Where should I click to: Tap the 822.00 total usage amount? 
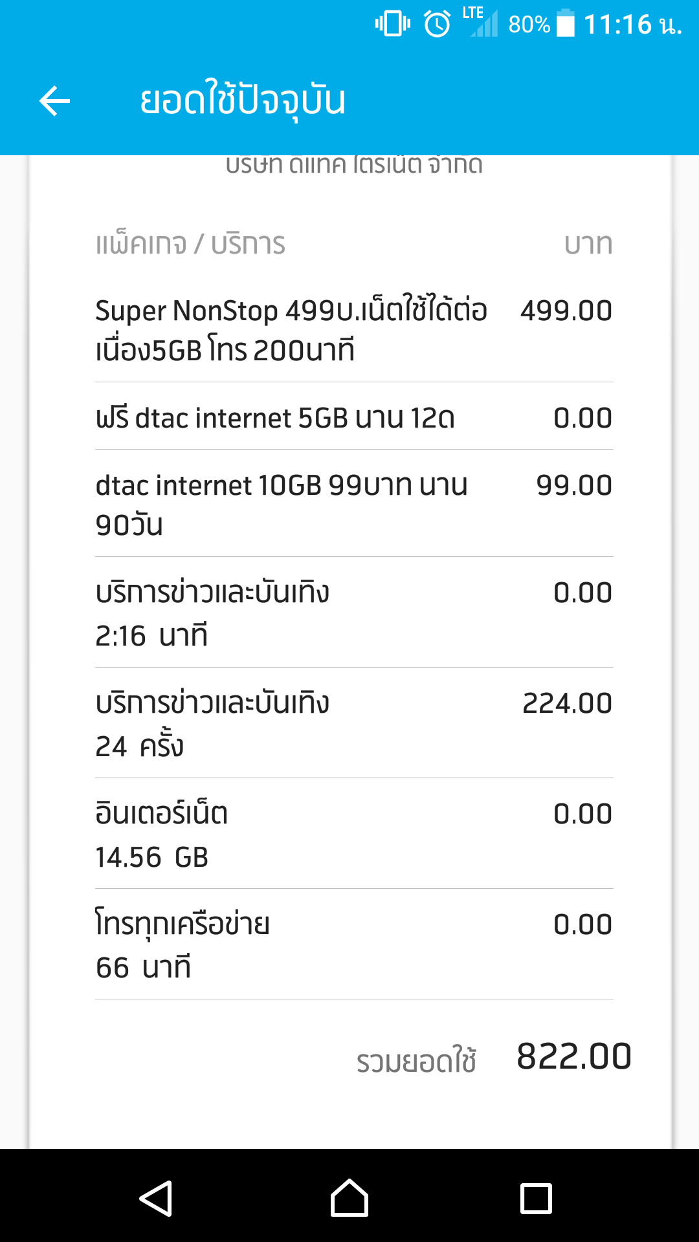[573, 1057]
